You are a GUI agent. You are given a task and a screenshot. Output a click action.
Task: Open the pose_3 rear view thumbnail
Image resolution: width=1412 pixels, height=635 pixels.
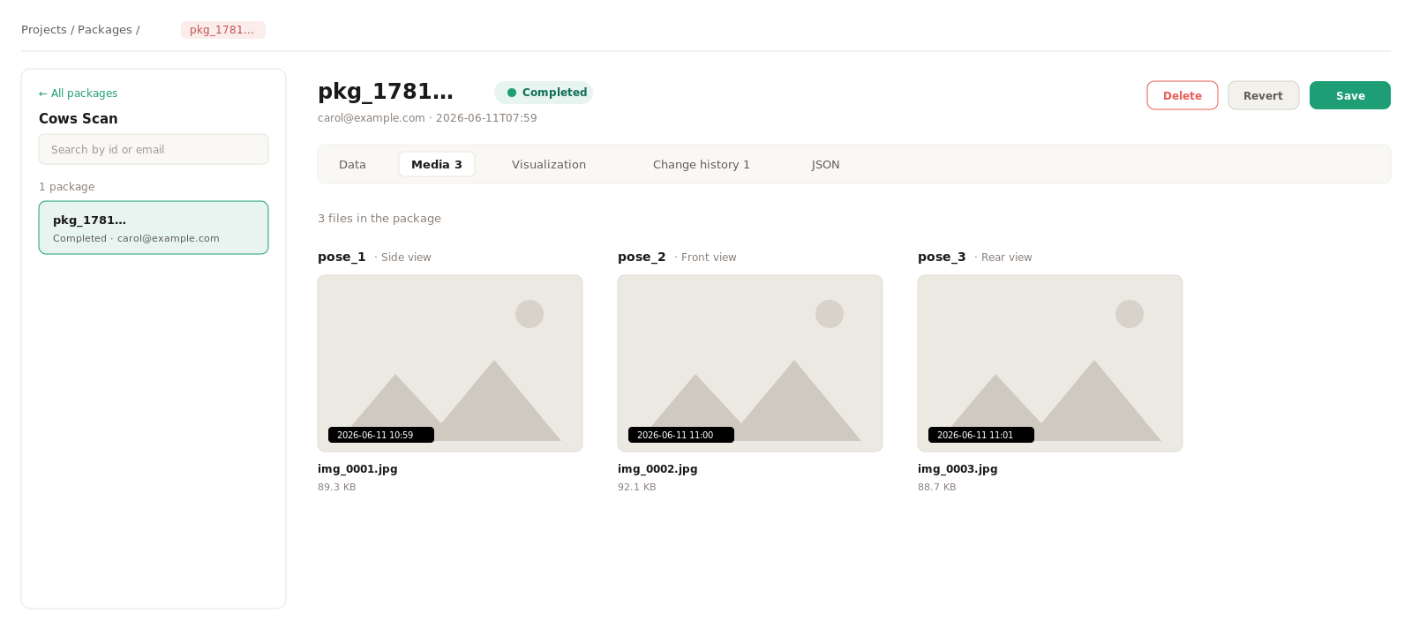(x=1050, y=363)
